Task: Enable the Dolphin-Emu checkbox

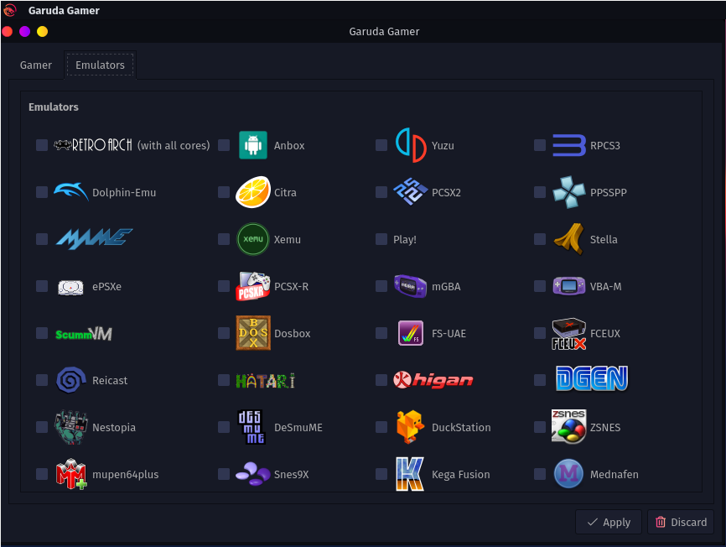Action: tap(42, 192)
